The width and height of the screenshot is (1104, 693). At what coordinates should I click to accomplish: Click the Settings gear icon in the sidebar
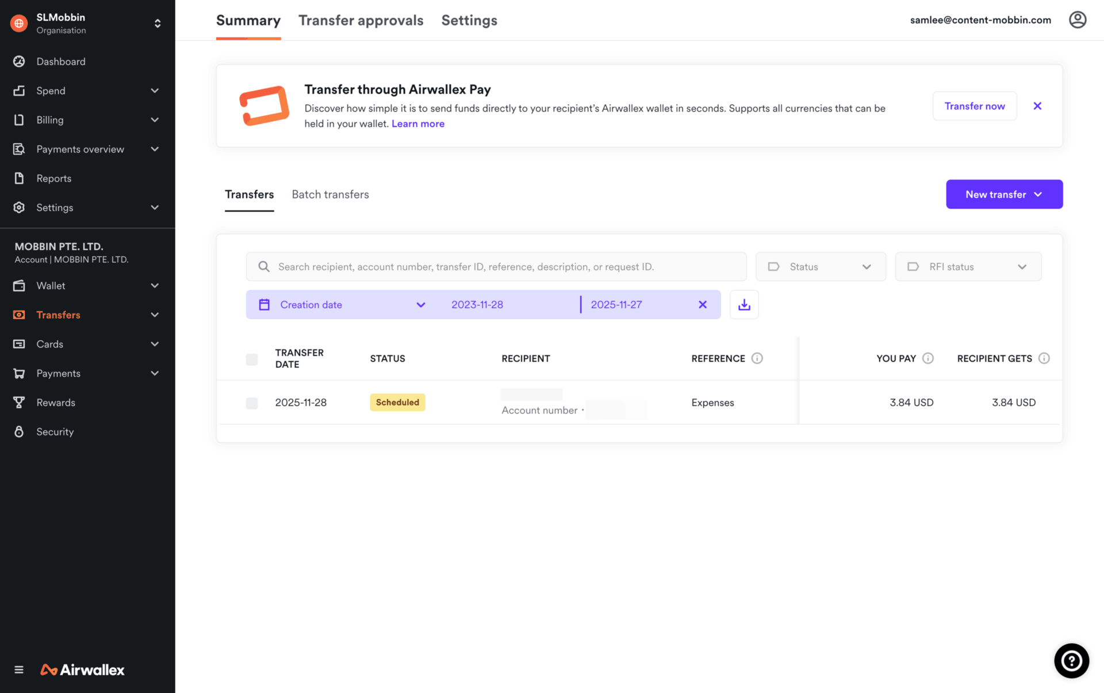click(19, 208)
